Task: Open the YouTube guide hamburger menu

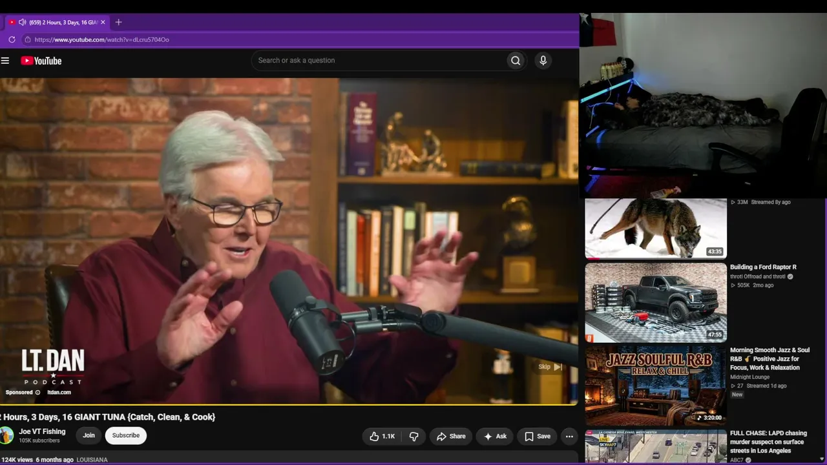Action: tap(5, 61)
